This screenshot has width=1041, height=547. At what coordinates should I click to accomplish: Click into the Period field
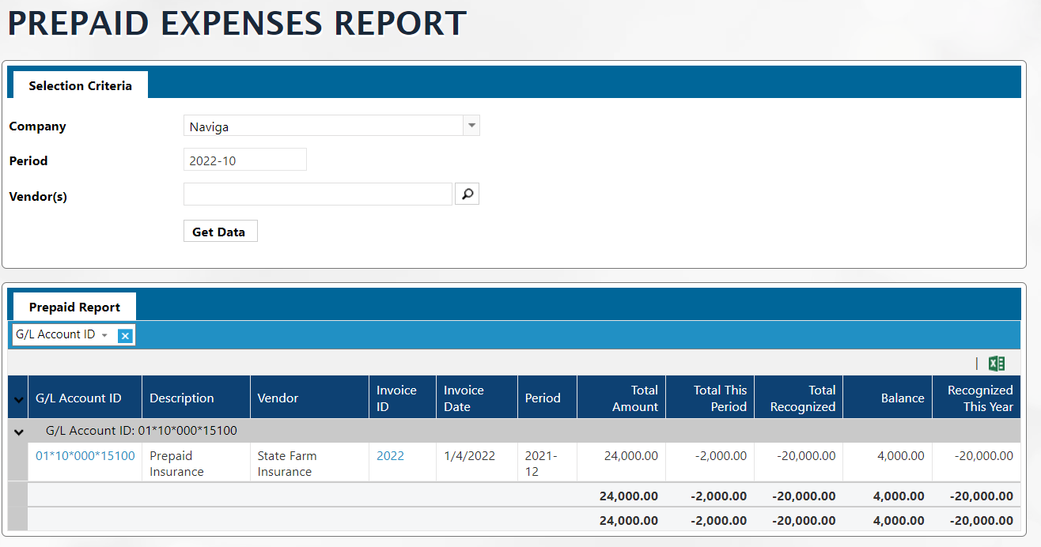(x=244, y=160)
